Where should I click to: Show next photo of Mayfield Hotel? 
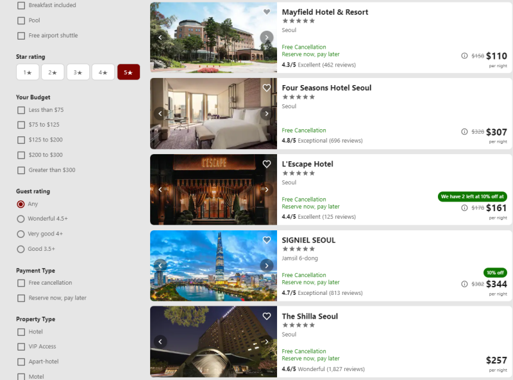click(x=267, y=37)
